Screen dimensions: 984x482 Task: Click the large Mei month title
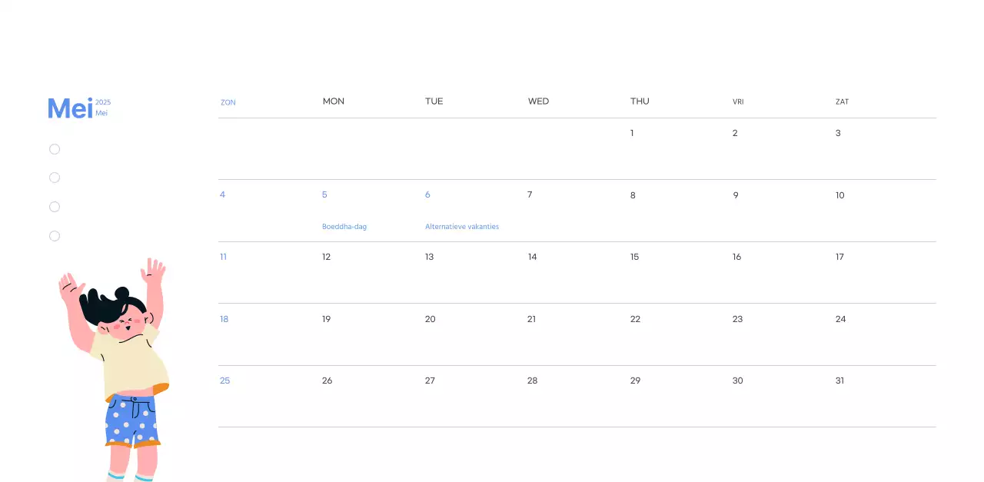coord(68,108)
